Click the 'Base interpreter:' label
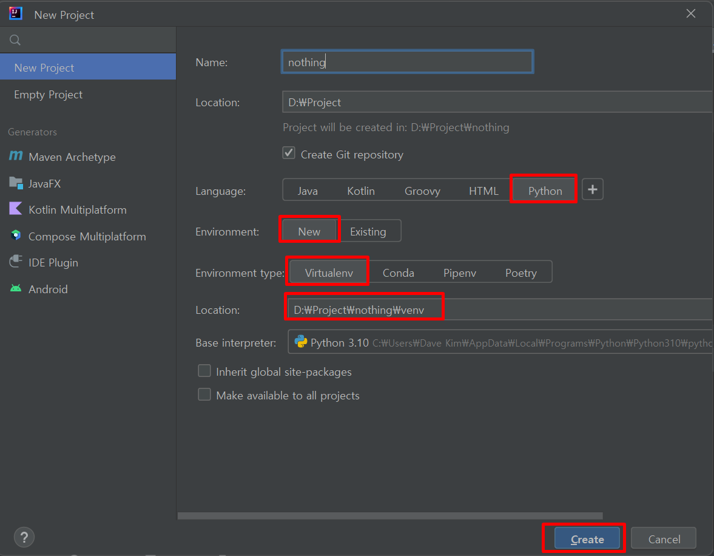714x556 pixels. tap(236, 342)
